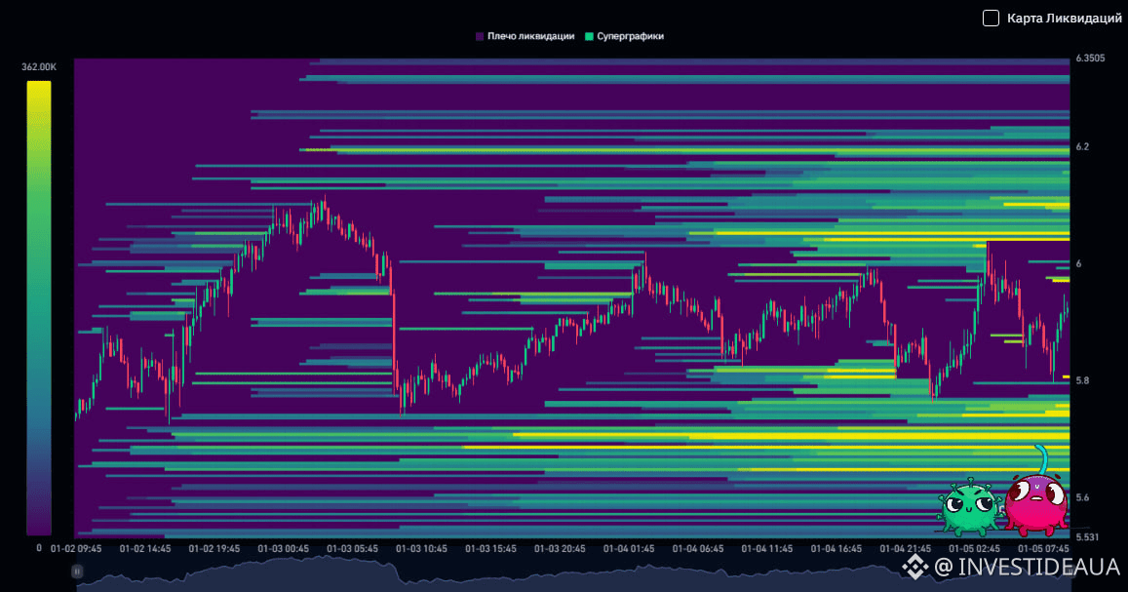Image resolution: width=1128 pixels, height=592 pixels.
Task: Click the 0 scale minimum label
Action: pos(39,548)
